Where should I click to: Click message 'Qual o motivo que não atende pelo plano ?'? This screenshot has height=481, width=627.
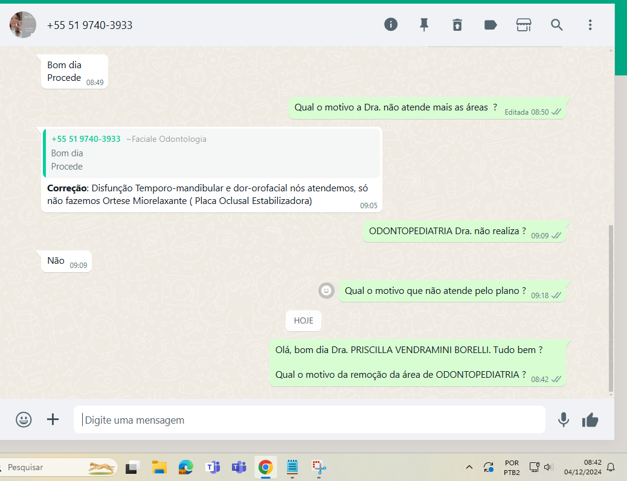pos(452,291)
